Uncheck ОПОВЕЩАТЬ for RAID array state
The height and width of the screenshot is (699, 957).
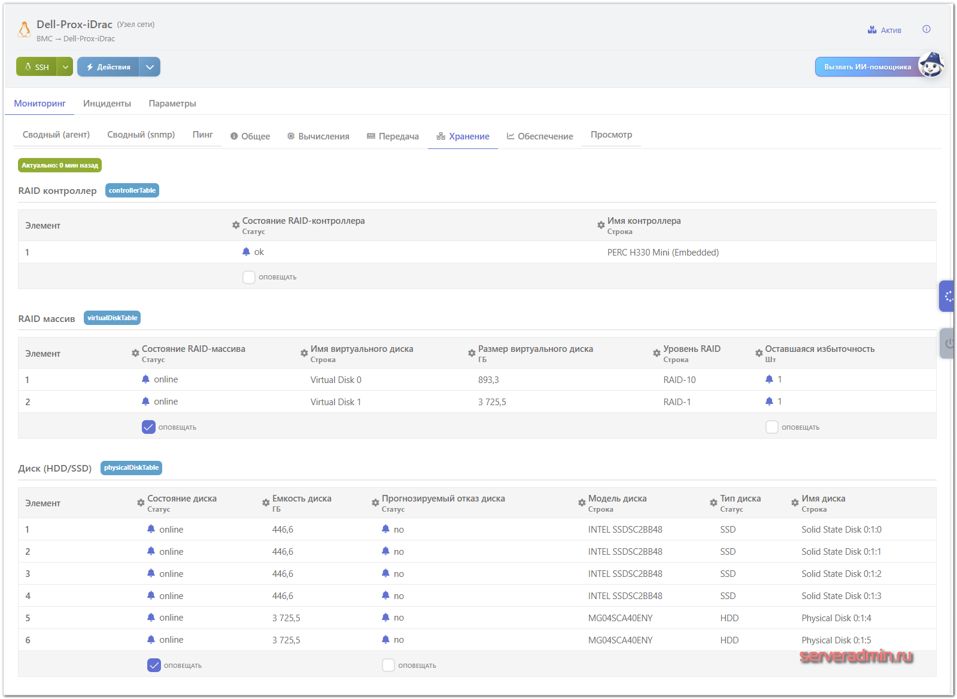click(x=148, y=427)
